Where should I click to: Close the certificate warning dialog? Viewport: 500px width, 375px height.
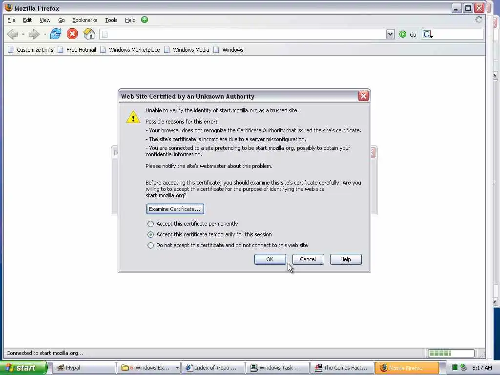point(363,96)
